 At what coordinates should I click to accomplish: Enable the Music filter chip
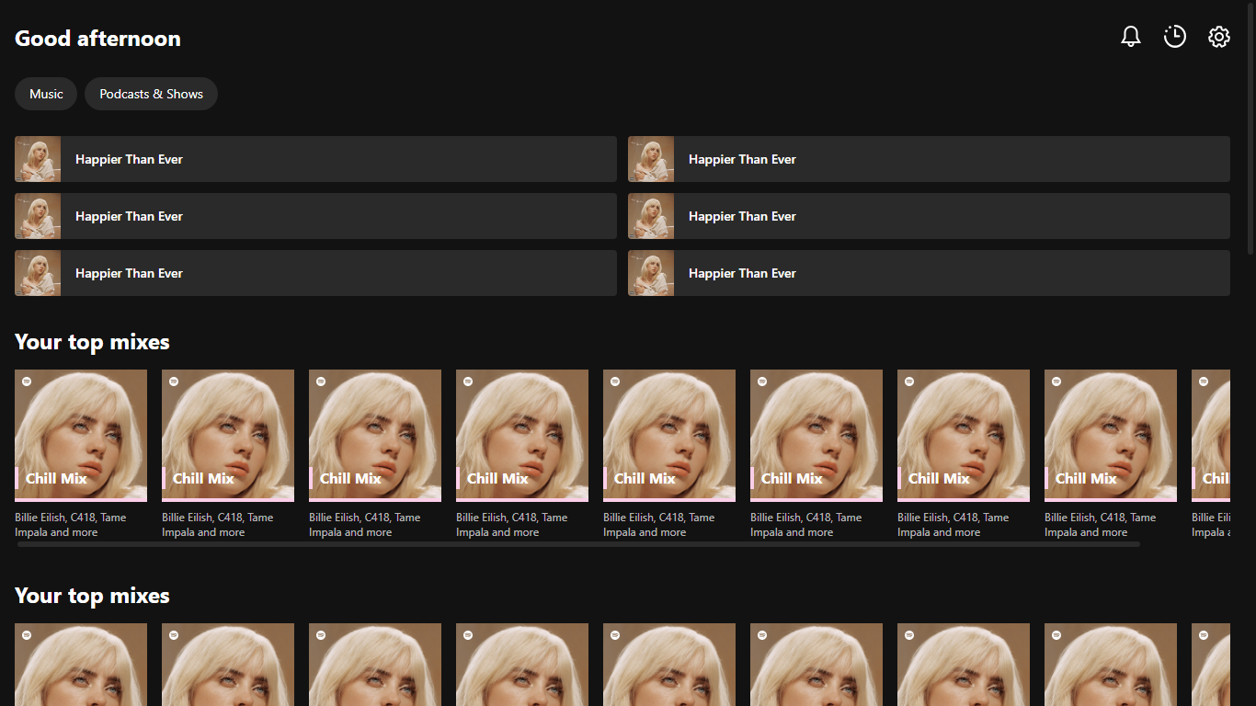[45, 93]
